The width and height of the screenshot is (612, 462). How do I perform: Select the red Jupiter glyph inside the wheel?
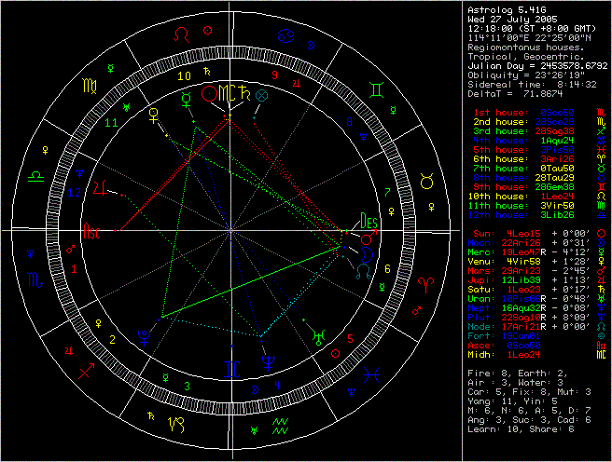(99, 189)
